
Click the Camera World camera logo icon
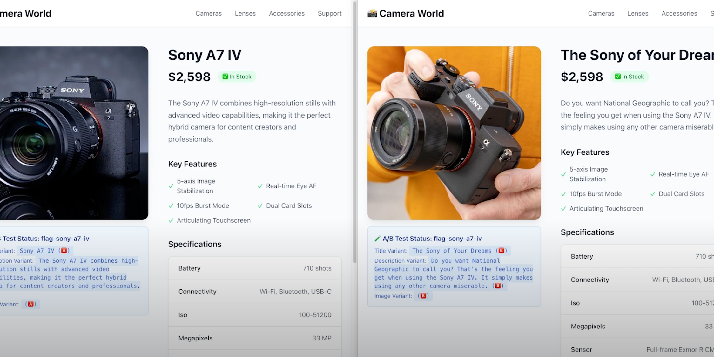(x=372, y=13)
